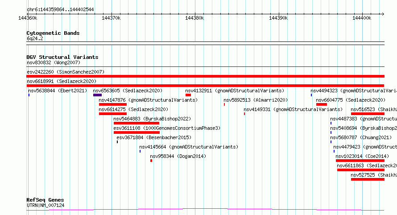The height and width of the screenshot is (215, 397).
Task: Click the purple bar under nsv6563605
Action: click(98, 95)
